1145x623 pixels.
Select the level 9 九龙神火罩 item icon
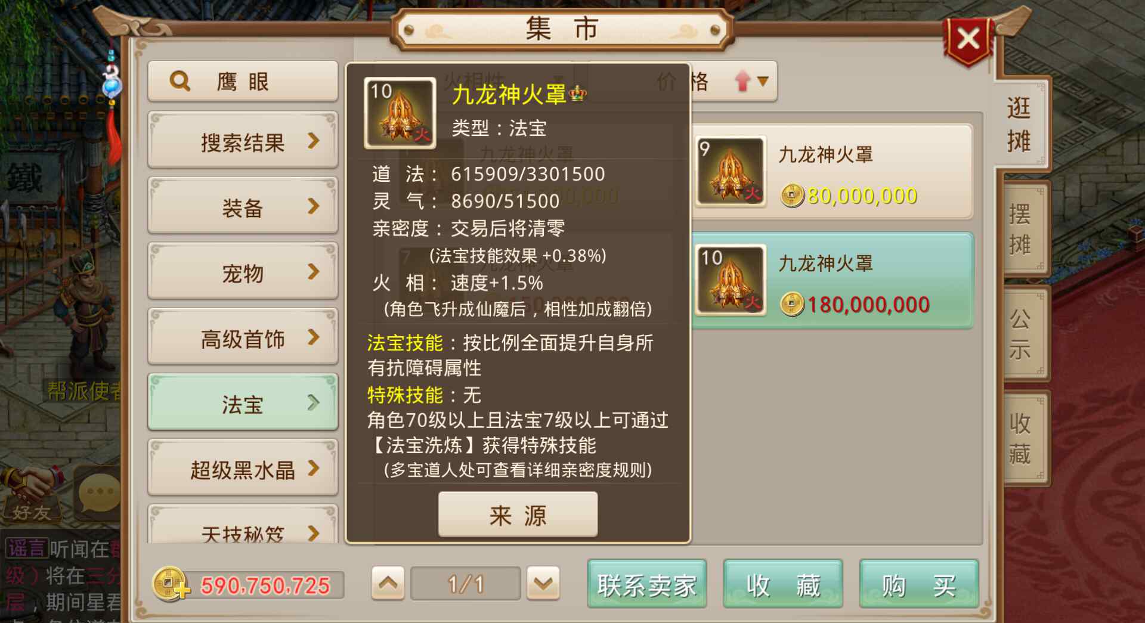click(731, 171)
